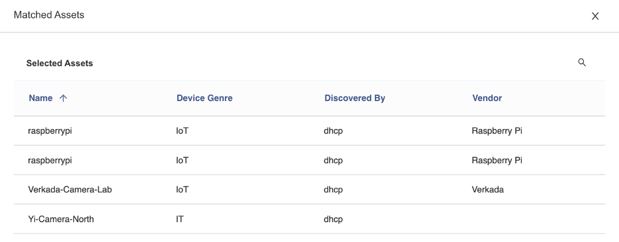Image resolution: width=619 pixels, height=242 pixels.
Task: Click the Verkada vendor cell
Action: [487, 190]
